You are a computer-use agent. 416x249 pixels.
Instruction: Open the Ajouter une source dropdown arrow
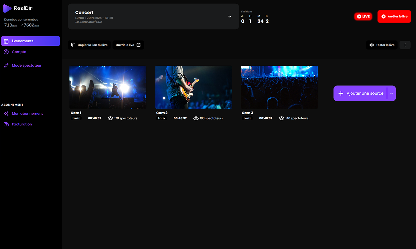[x=391, y=93]
